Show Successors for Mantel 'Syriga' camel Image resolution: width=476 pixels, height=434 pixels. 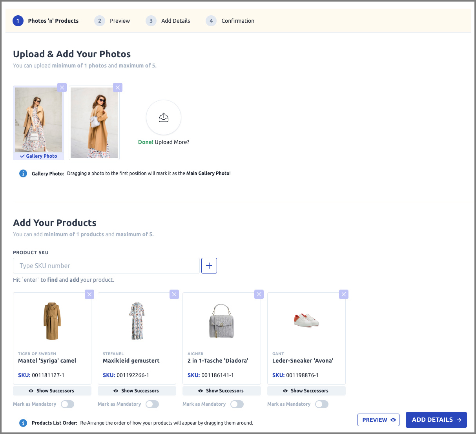coord(52,391)
